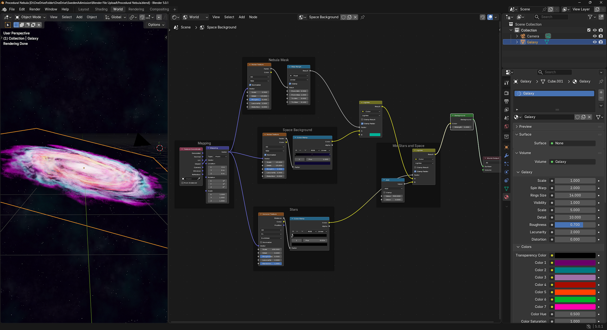Toggle Clamp checkbox in Map Range node
This screenshot has height=330, width=607.
pos(290,84)
